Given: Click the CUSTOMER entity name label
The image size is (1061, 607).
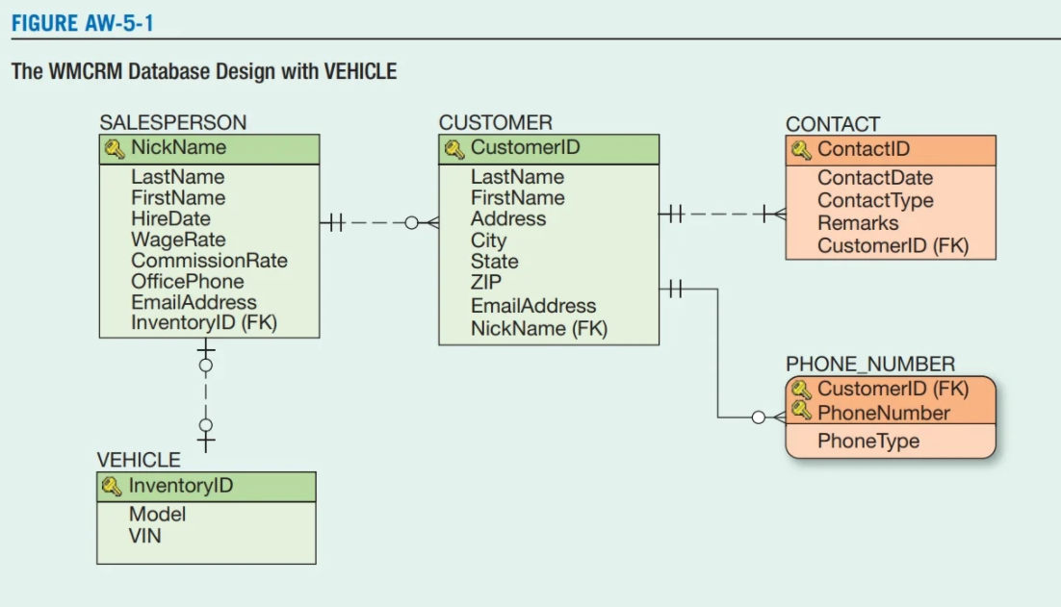Looking at the screenshot, I should coord(495,122).
